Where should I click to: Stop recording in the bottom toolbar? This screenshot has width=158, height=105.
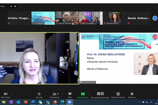[102, 94]
